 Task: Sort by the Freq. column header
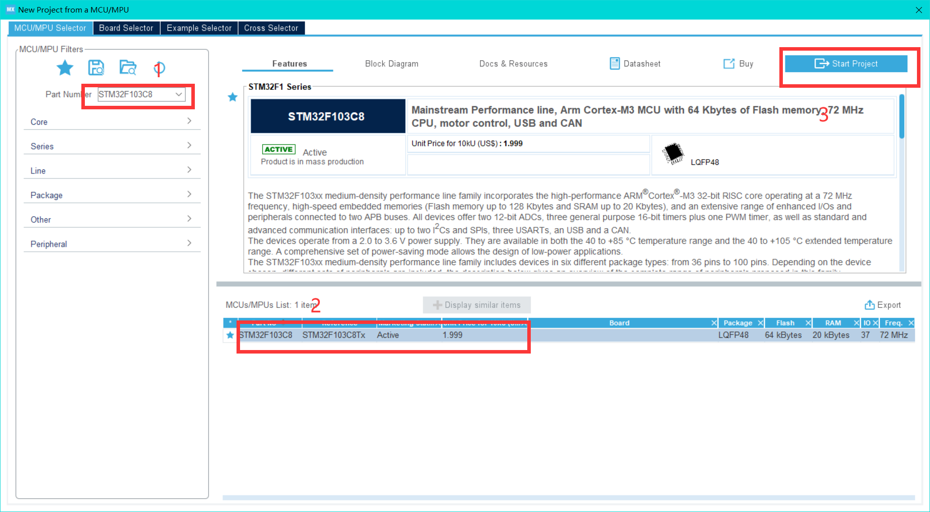point(893,323)
